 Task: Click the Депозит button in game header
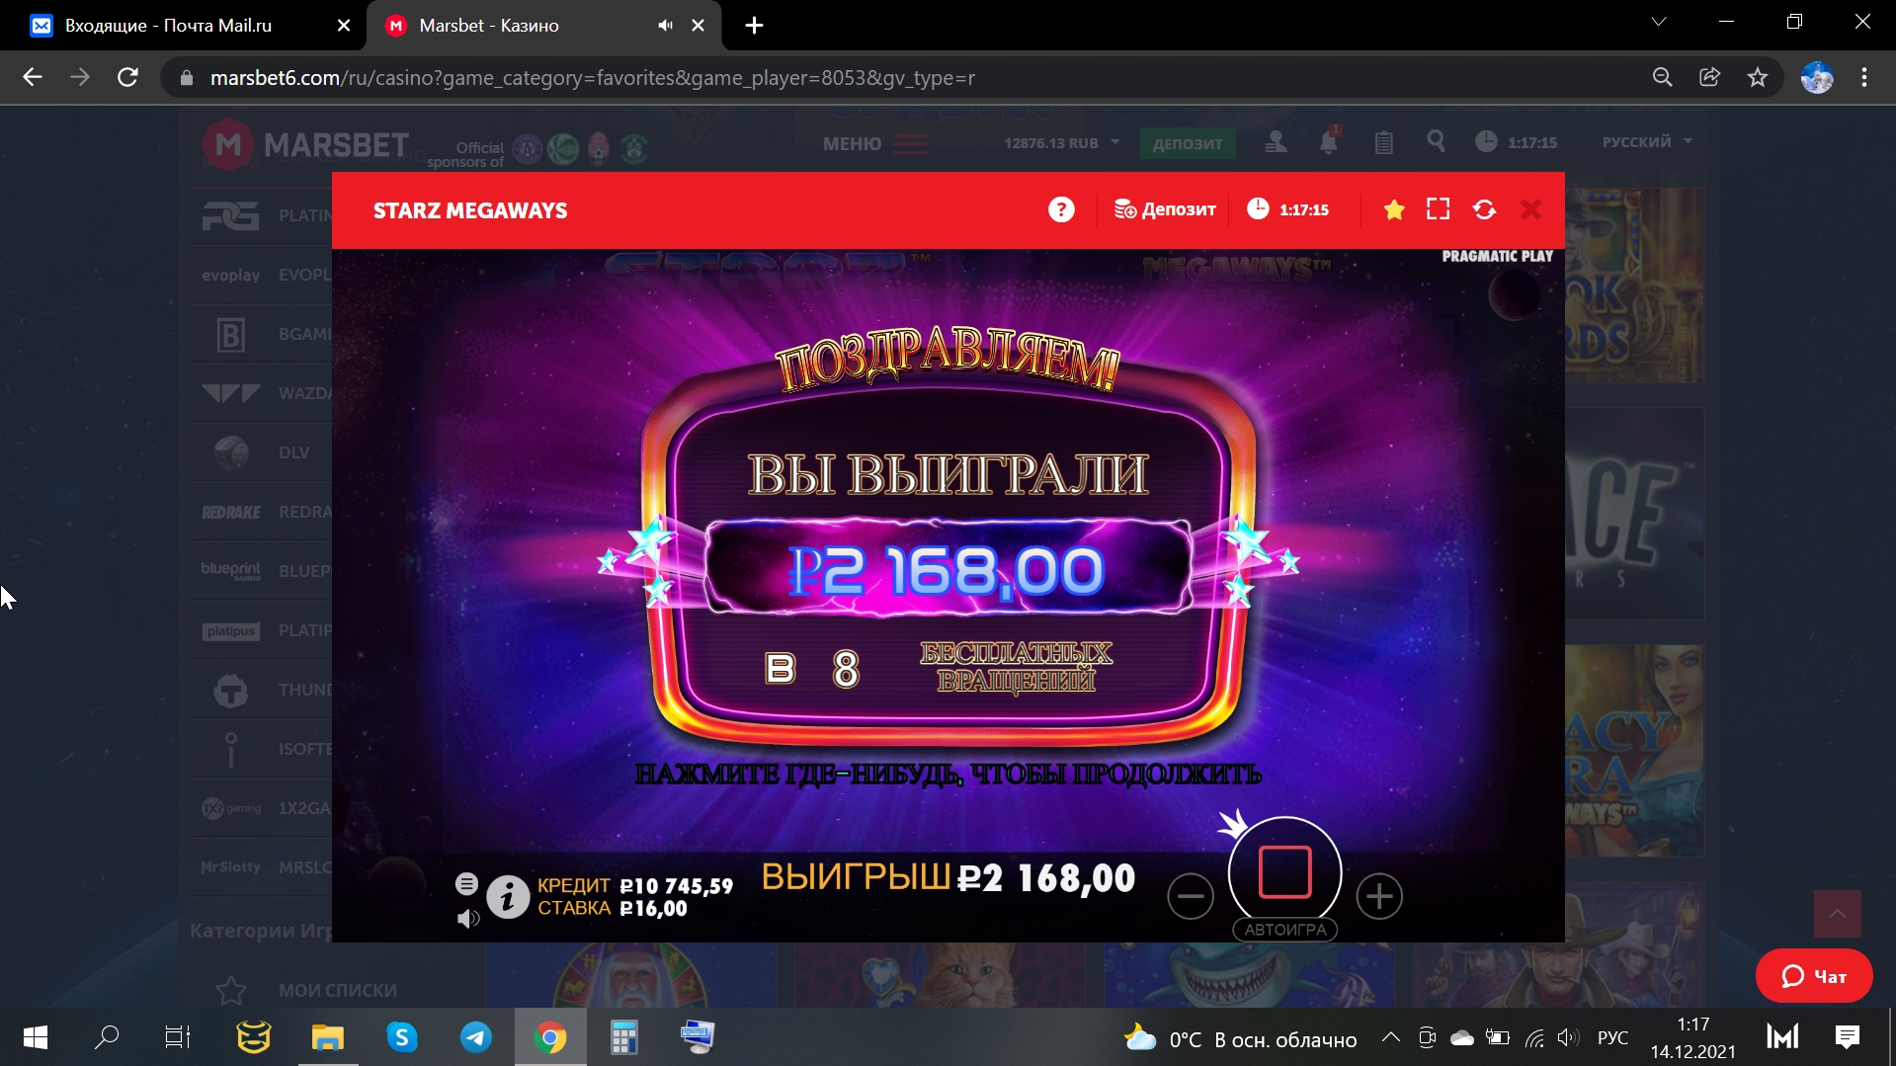[1165, 209]
